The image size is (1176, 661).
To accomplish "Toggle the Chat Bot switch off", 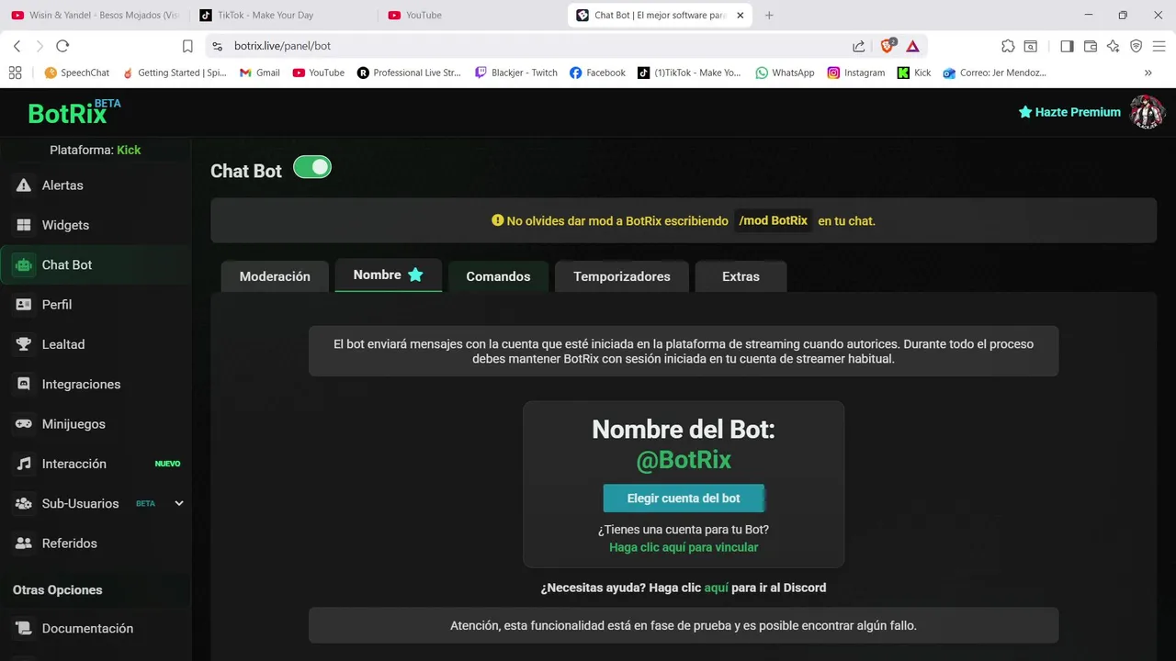I will click(x=312, y=167).
